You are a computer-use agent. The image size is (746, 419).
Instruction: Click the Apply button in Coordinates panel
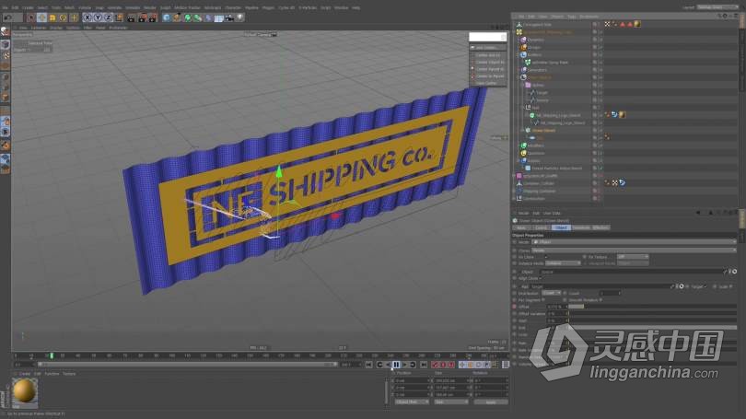point(490,402)
